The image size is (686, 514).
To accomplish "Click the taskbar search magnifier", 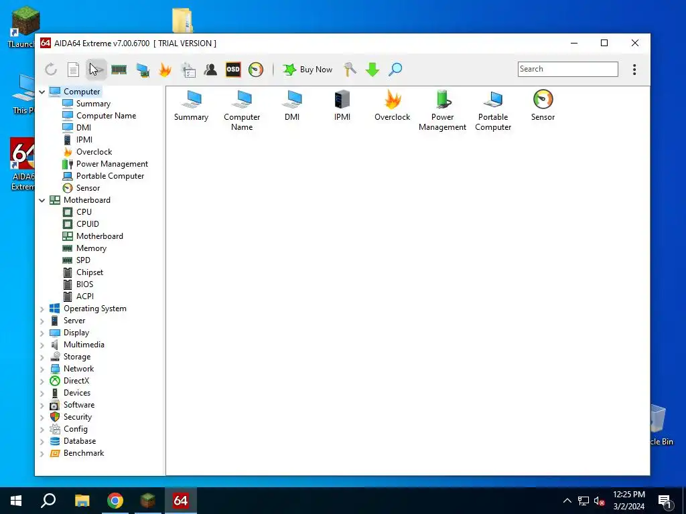I will [48, 501].
